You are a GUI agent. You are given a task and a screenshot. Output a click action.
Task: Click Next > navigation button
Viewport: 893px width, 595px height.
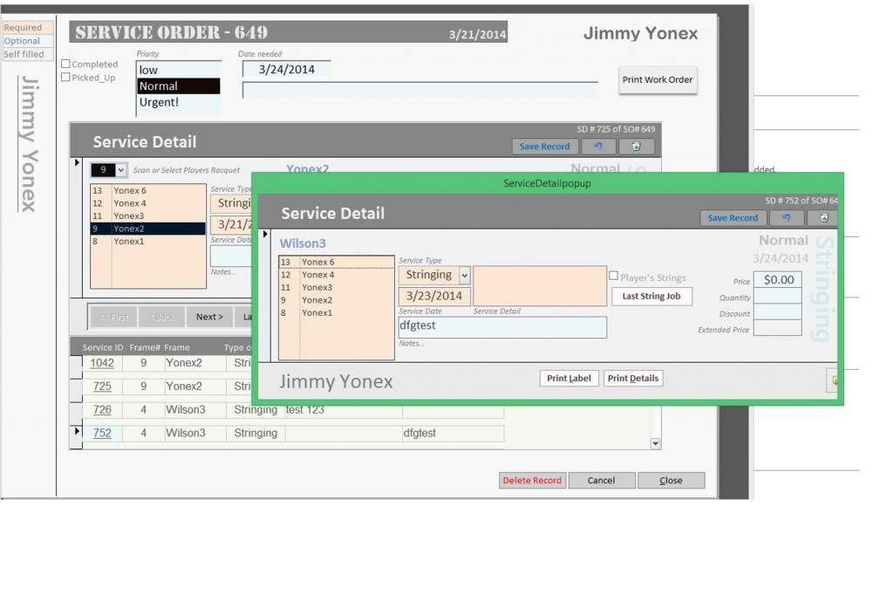pos(209,317)
